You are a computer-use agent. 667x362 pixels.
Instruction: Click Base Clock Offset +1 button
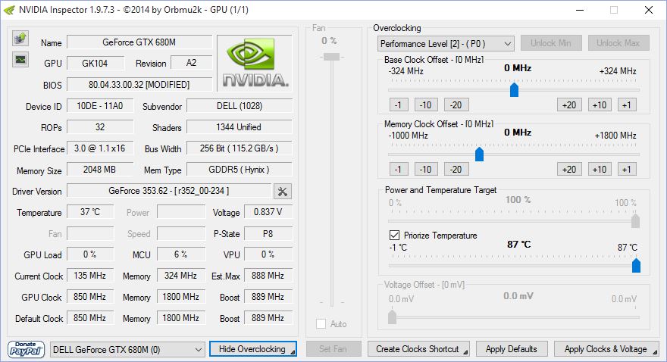pyautogui.click(x=627, y=105)
